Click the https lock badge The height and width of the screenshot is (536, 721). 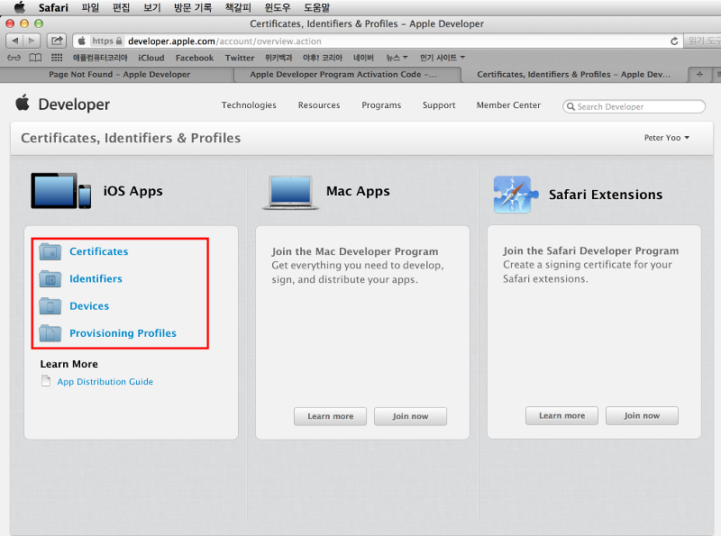pos(107,41)
